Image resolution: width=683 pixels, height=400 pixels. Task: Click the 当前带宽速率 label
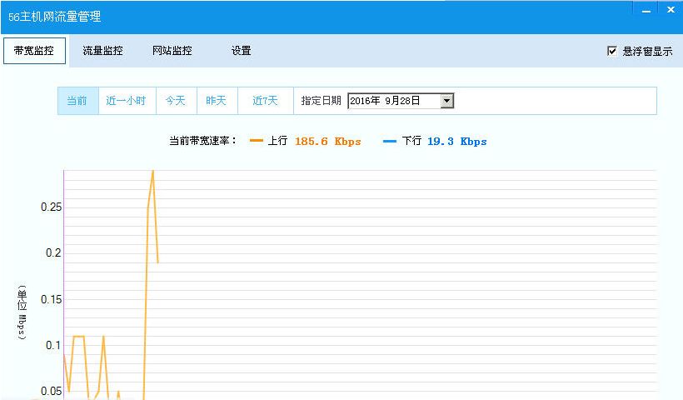coord(202,141)
